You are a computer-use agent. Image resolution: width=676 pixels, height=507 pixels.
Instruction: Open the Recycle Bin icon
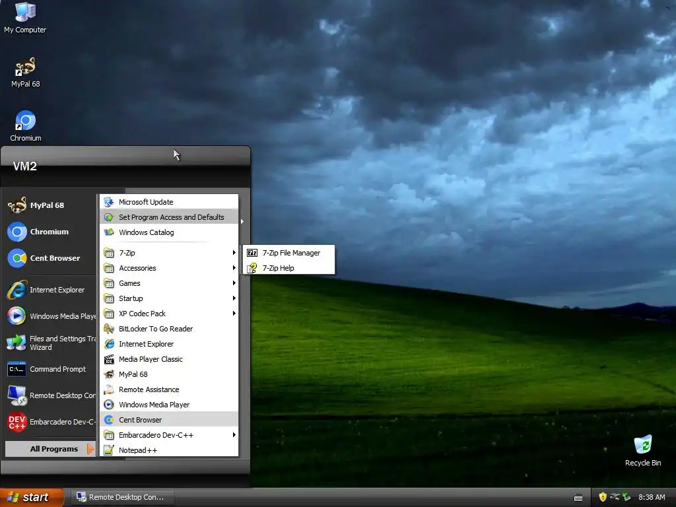[643, 450]
